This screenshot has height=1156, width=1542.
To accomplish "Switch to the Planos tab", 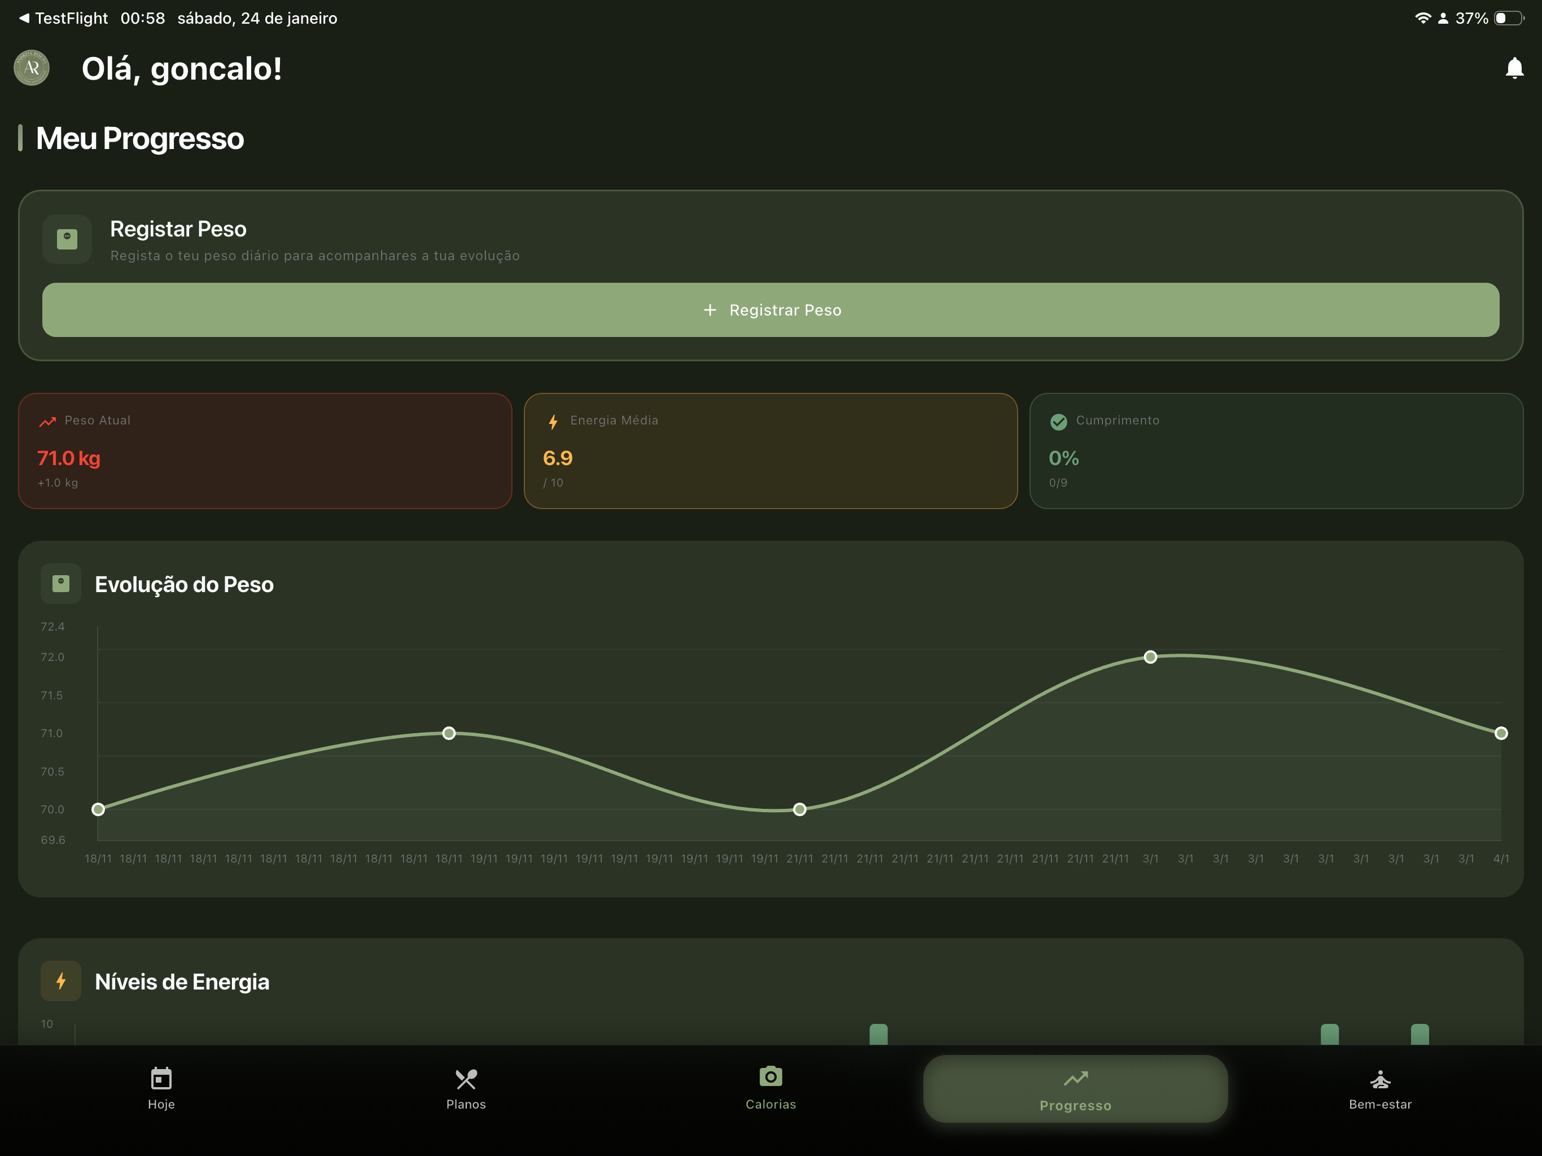I will [x=466, y=1088].
